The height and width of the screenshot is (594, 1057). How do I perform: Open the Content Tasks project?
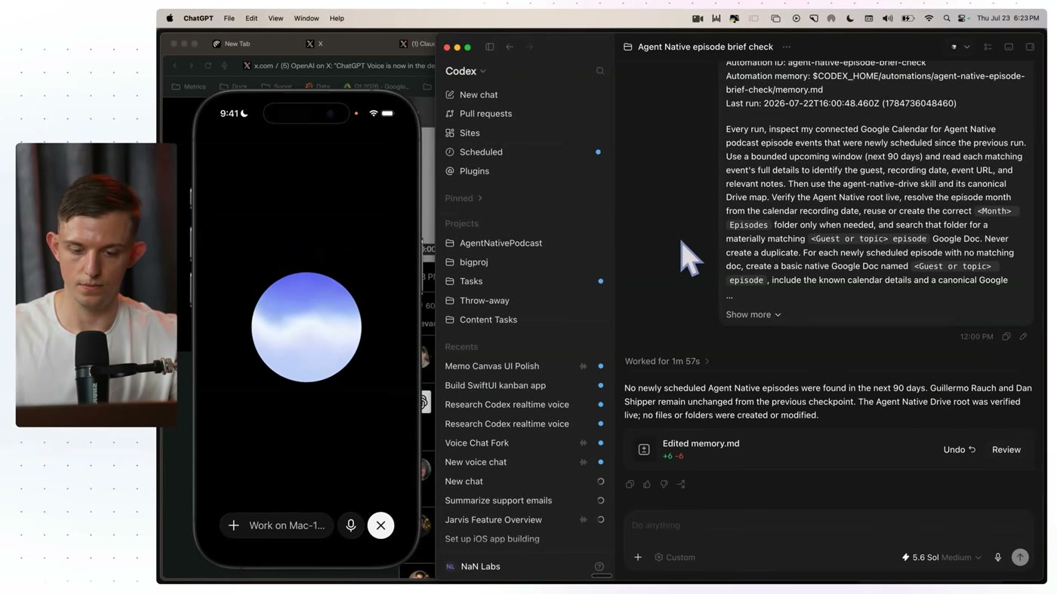click(488, 320)
